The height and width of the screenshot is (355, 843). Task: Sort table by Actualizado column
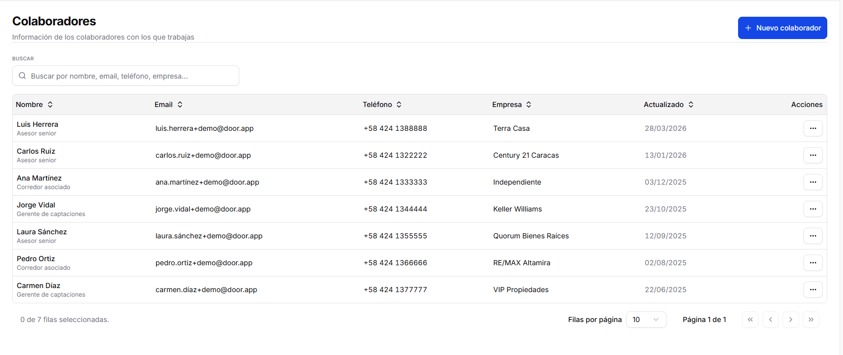click(x=669, y=104)
